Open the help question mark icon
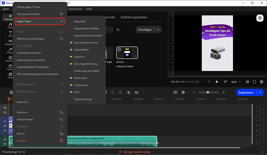 point(260,18)
